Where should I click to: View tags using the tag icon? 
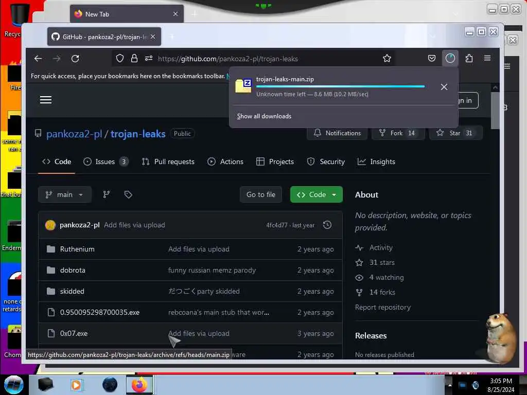[128, 194]
